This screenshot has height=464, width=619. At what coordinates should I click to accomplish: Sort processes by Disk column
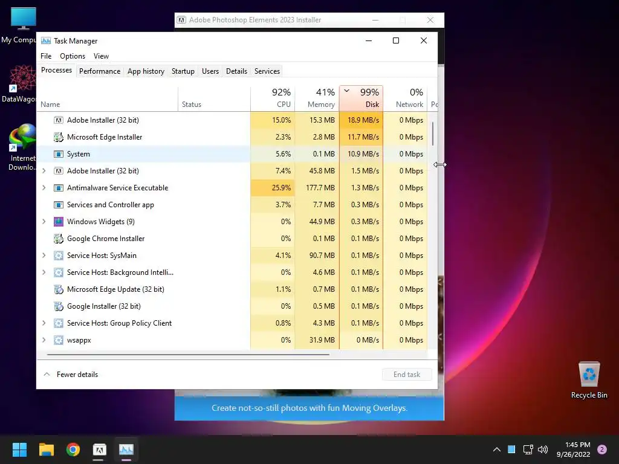click(x=361, y=98)
